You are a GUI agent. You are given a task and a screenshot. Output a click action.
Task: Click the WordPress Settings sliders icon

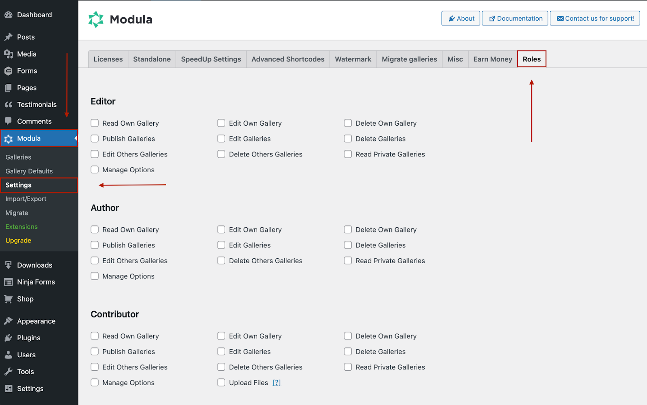pyautogui.click(x=8, y=389)
